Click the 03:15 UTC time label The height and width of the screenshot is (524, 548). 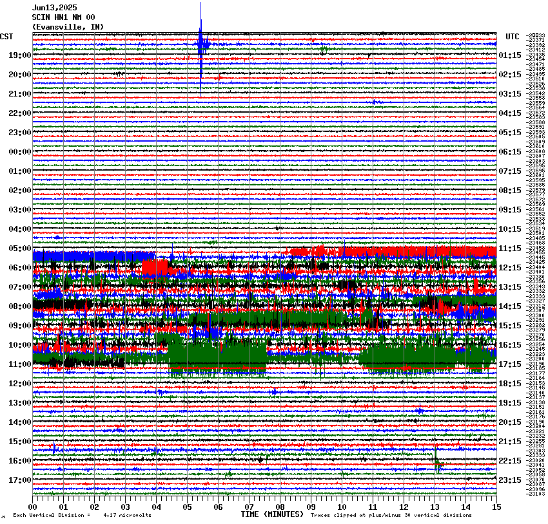510,94
